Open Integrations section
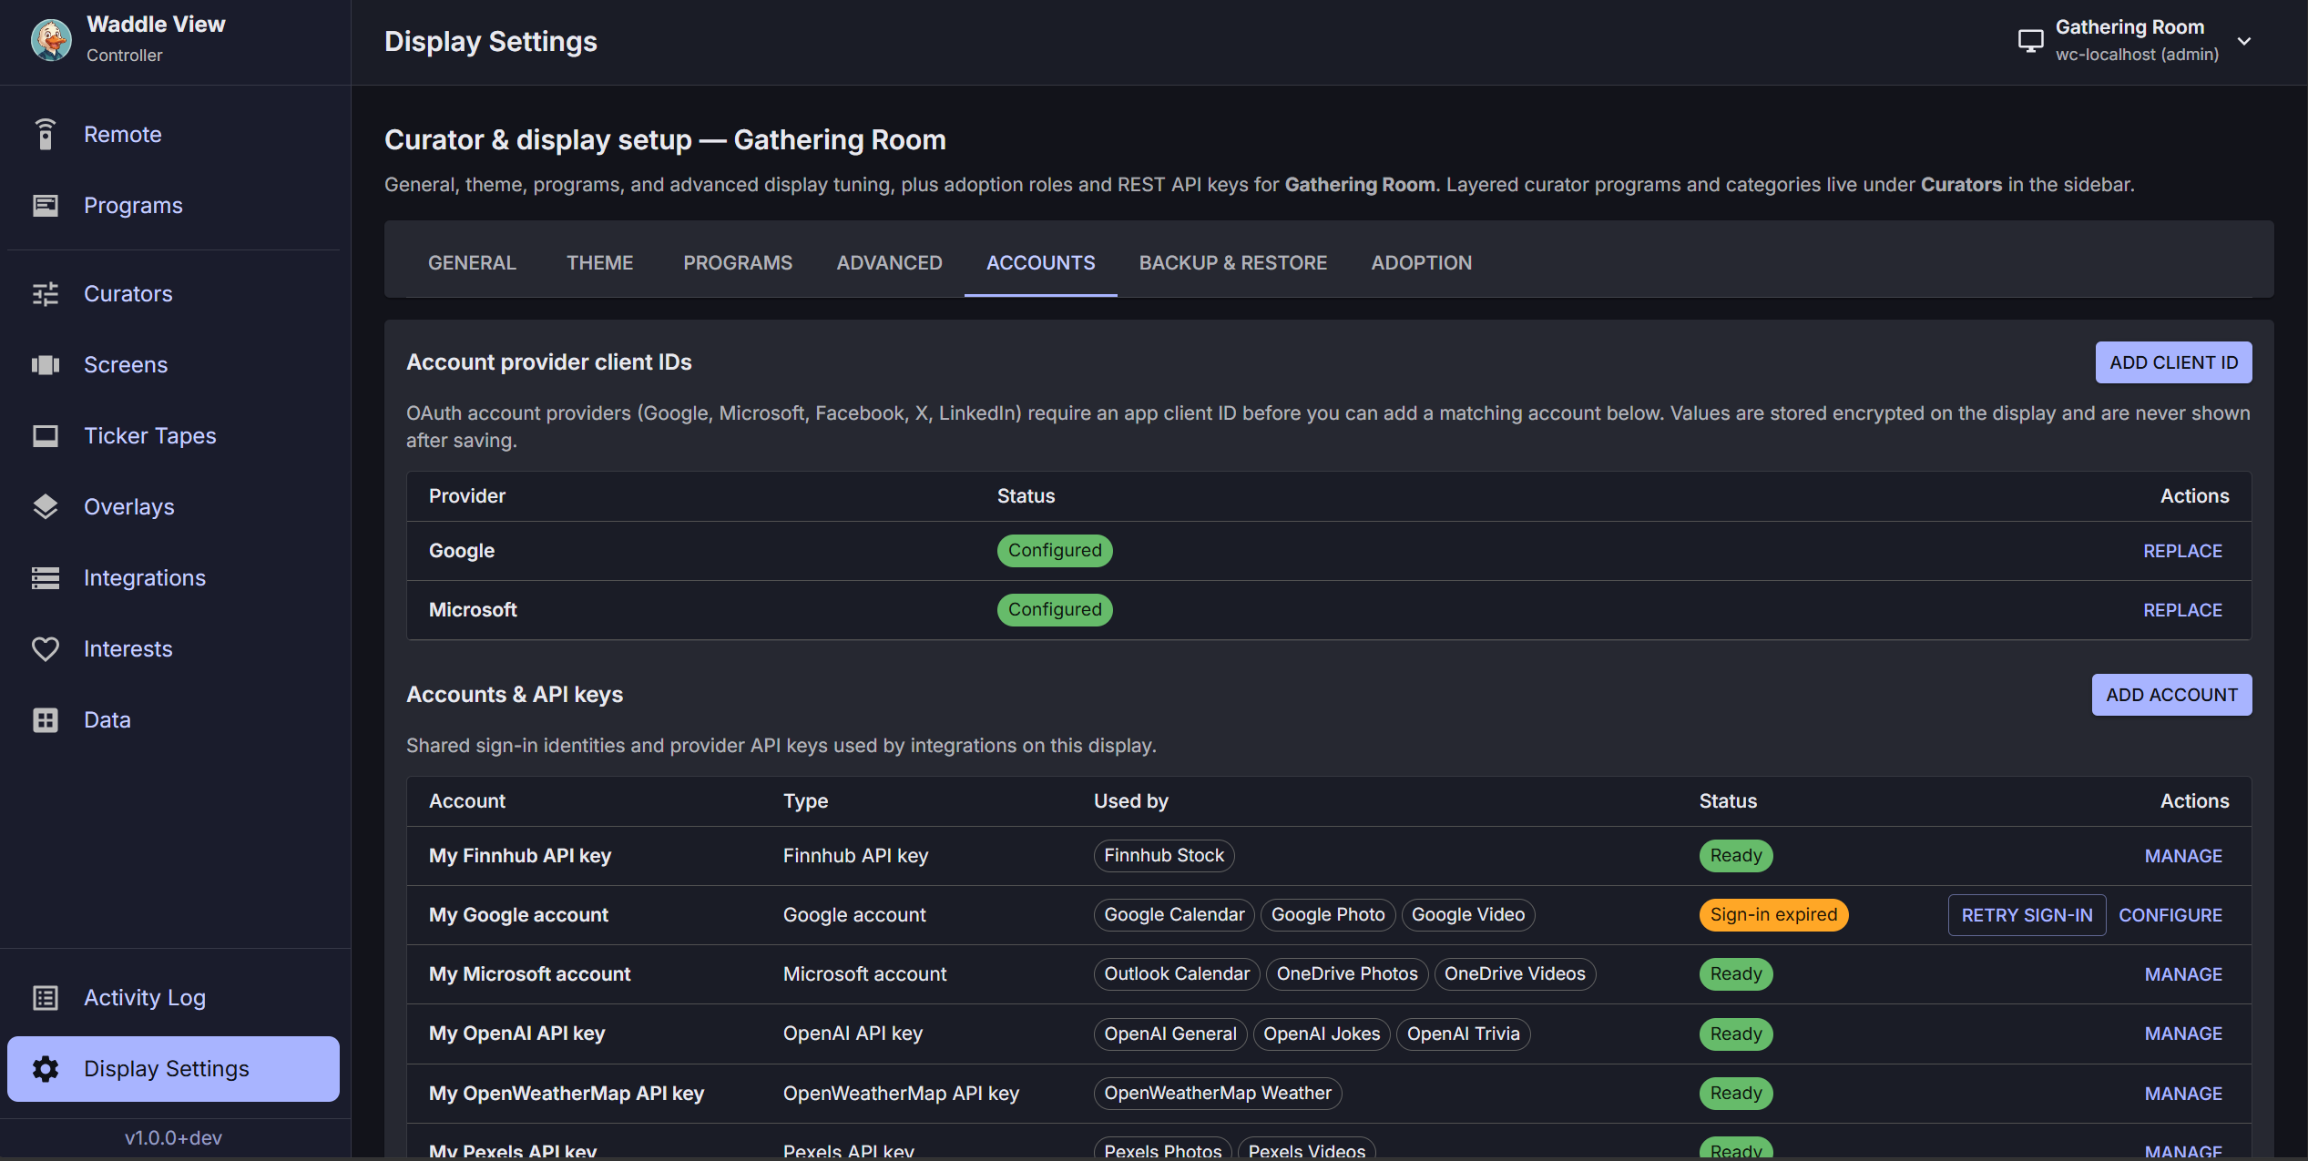The height and width of the screenshot is (1161, 2308). 173,577
